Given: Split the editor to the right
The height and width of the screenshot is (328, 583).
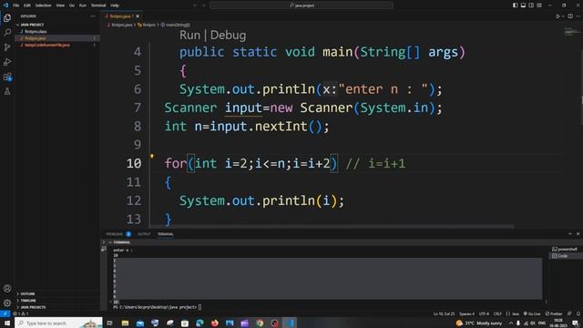Looking at the screenshot, I should (x=570, y=16).
